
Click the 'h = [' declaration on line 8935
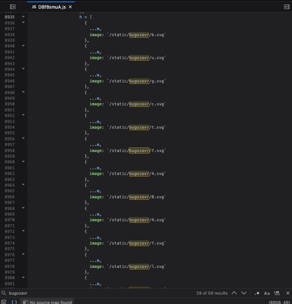[86, 17]
